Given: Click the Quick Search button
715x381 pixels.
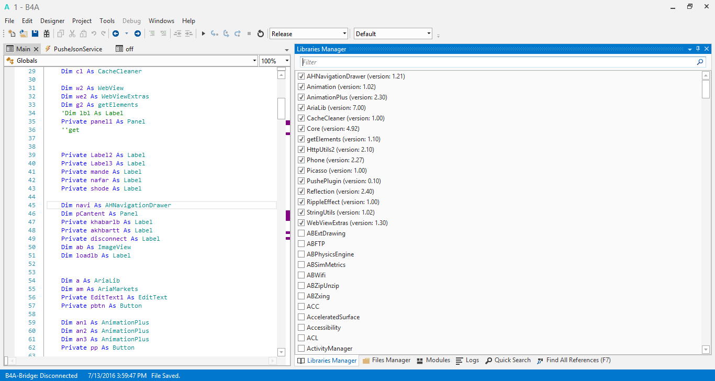Looking at the screenshot, I should [508, 360].
